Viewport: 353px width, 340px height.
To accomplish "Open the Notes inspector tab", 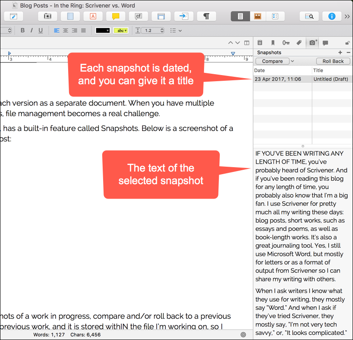I will 260,42.
